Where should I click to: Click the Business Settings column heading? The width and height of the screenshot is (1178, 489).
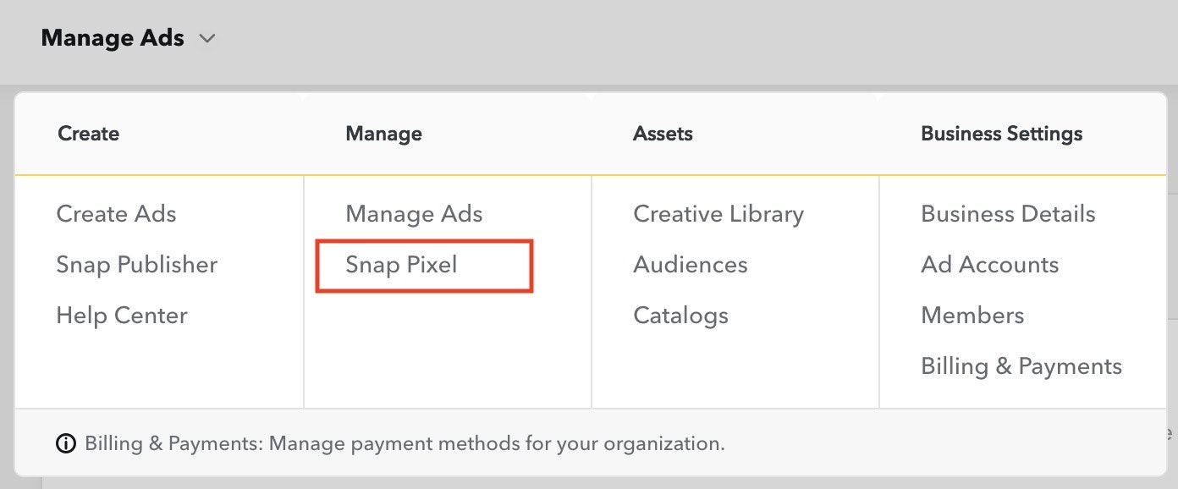coord(1001,134)
